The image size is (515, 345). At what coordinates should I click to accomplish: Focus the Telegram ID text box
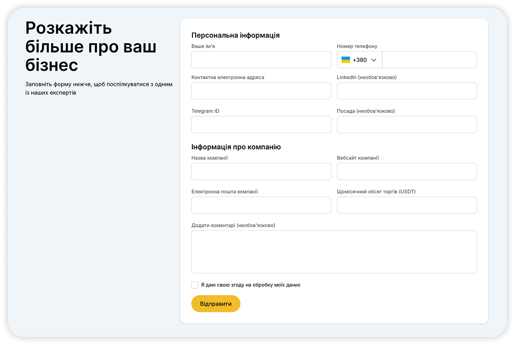[x=261, y=125]
